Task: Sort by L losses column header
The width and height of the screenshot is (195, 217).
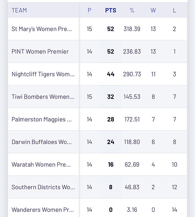Action: (x=175, y=10)
